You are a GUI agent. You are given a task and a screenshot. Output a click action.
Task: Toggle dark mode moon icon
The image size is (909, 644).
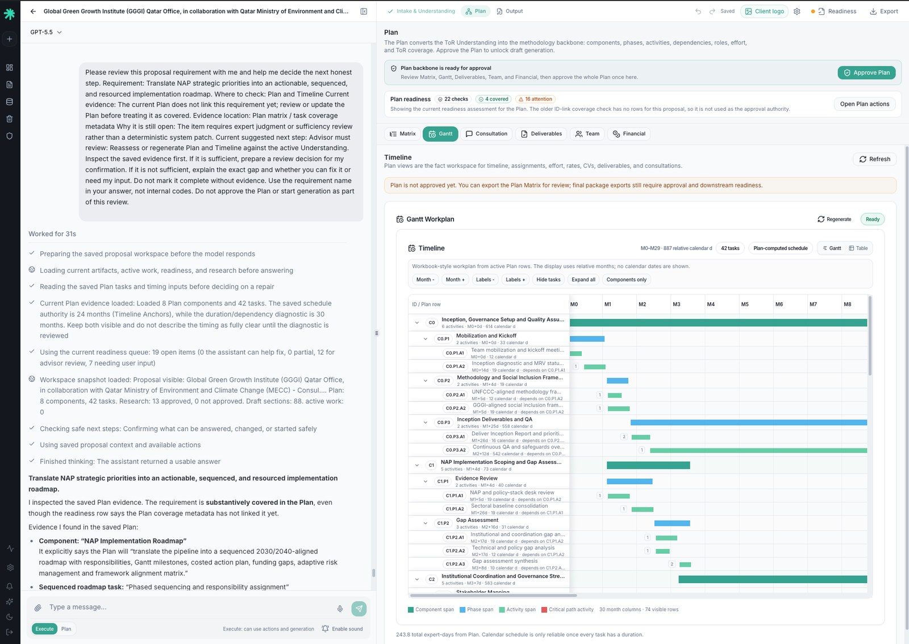coord(10,617)
